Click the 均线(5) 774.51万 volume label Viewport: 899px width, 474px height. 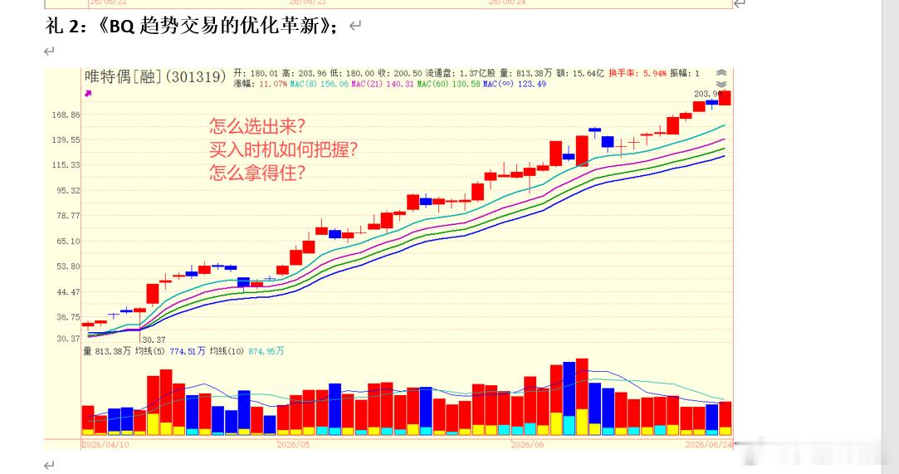169,351
